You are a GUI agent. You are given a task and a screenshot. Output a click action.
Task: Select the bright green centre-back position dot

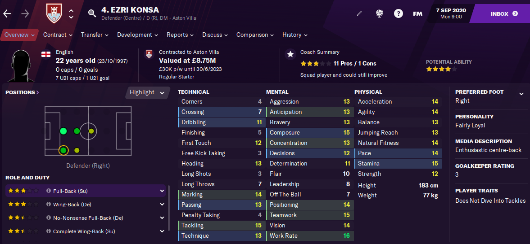(x=63, y=131)
